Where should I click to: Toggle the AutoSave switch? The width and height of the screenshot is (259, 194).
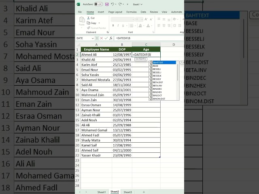pos(98,4)
